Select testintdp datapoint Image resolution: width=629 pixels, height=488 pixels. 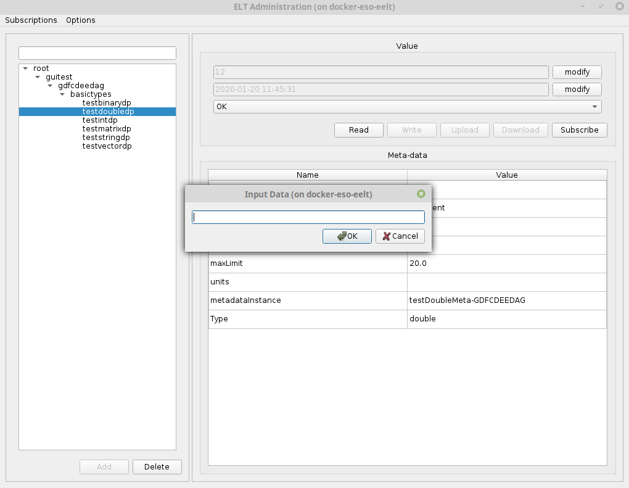(x=100, y=120)
